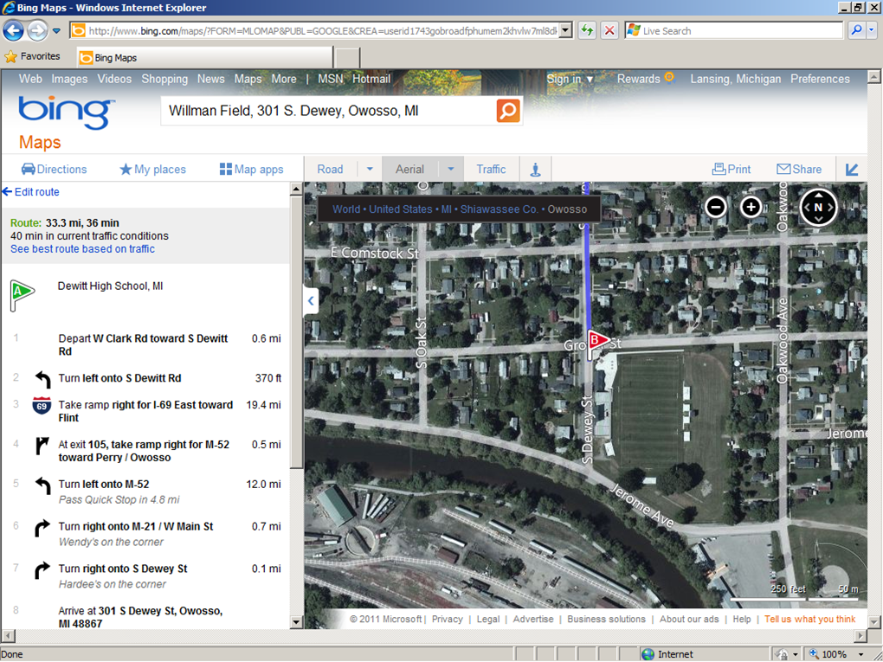The height and width of the screenshot is (662, 883).
Task: Click the directions list scroll down arrow
Action: click(296, 622)
